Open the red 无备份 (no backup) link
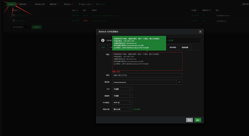249x136 pixels. pos(86,21)
